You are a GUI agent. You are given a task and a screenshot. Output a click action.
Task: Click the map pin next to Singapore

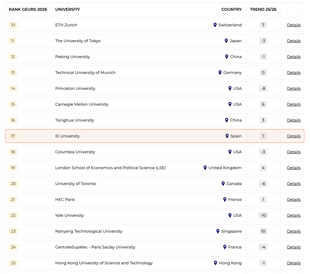click(x=218, y=231)
